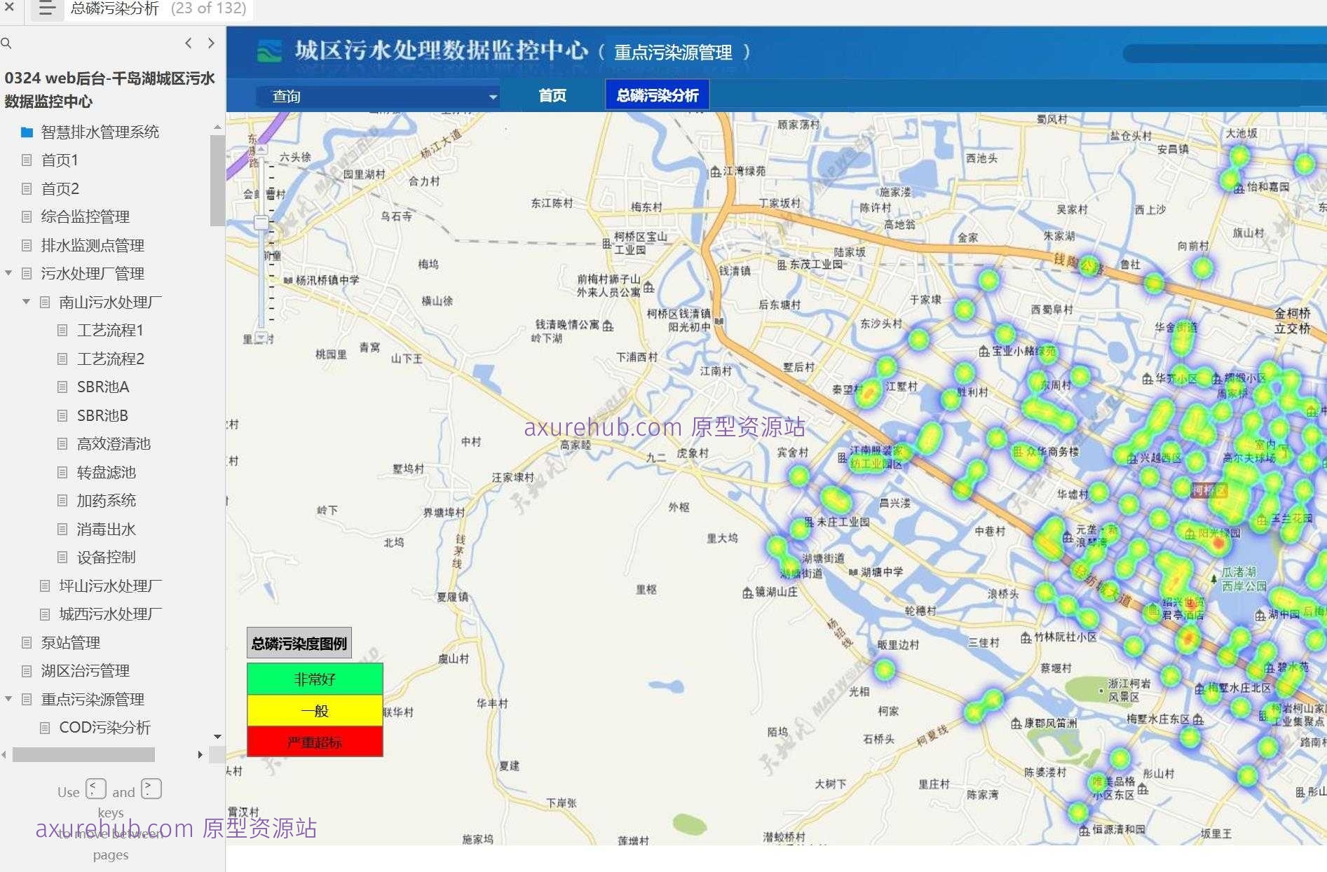This screenshot has height=872, width=1327.
Task: Click page icon beside 南山污水处理厂
Action: click(x=45, y=302)
